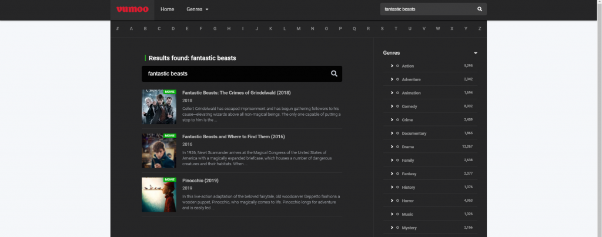Image resolution: width=602 pixels, height=237 pixels.
Task: Browse titles starting with #
Action: click(118, 29)
